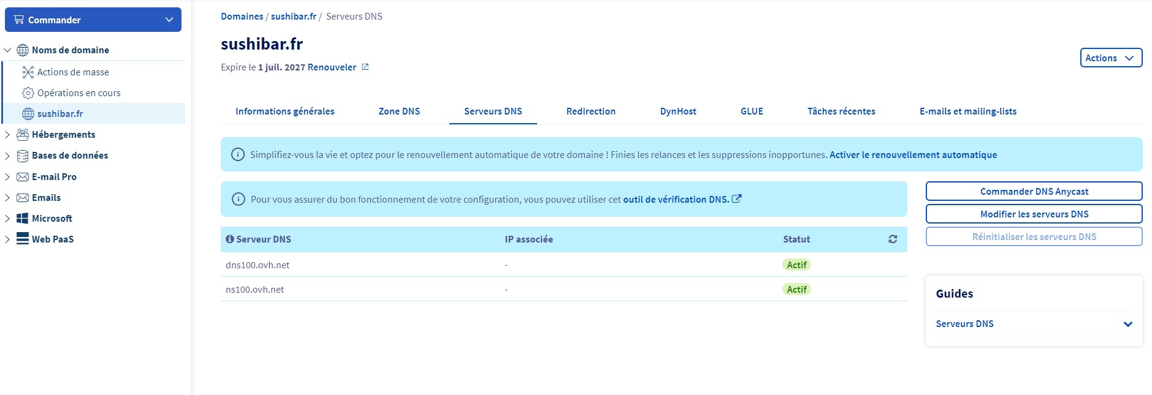This screenshot has width=1152, height=395.
Task: Open the Actions dropdown menu
Action: coord(1110,58)
